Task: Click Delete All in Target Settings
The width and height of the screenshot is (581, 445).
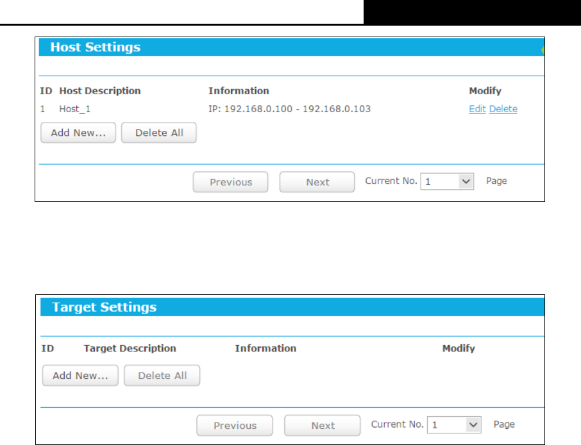Action: point(162,375)
